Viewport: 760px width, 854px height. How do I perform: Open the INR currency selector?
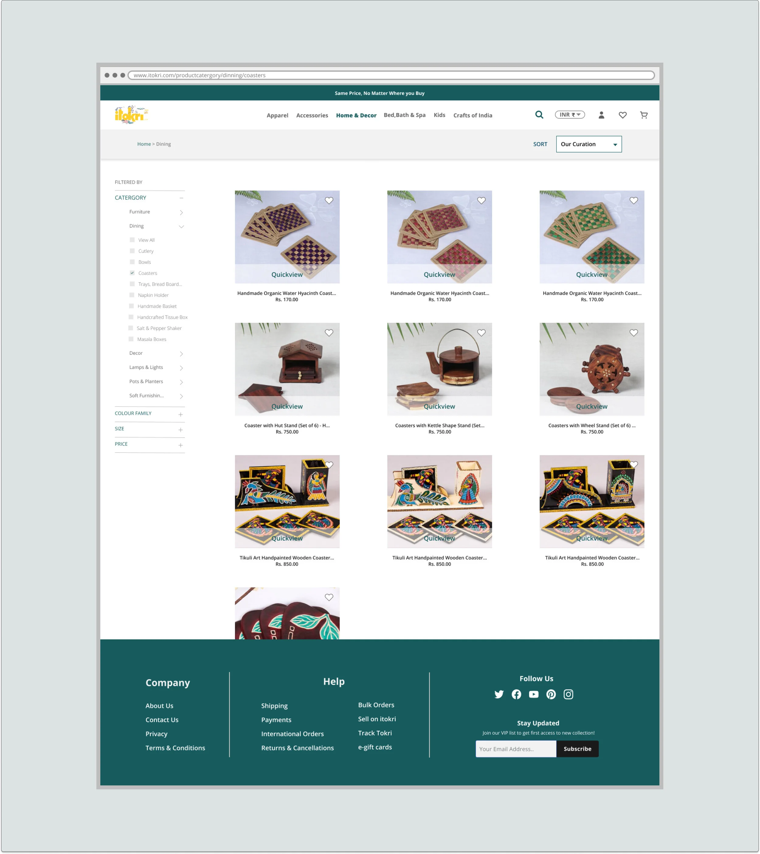(x=569, y=115)
